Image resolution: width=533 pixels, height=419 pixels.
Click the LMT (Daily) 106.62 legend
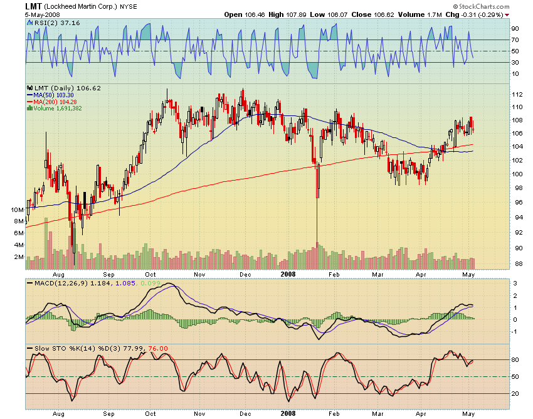coord(68,88)
